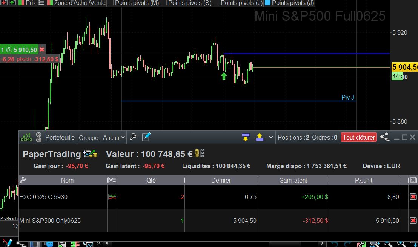Expand the chevron beside the yellow arrow icons

click(271, 137)
